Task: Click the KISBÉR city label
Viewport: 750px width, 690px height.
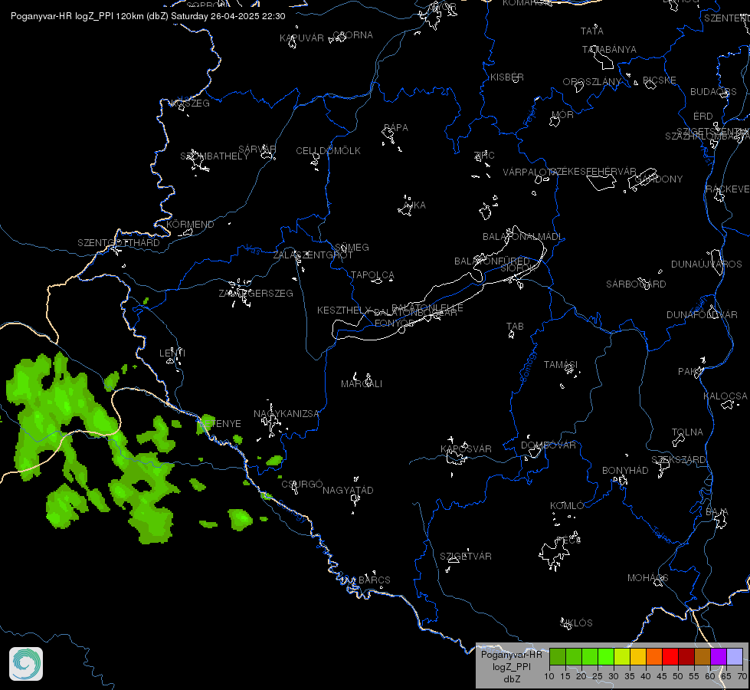Action: (x=507, y=77)
